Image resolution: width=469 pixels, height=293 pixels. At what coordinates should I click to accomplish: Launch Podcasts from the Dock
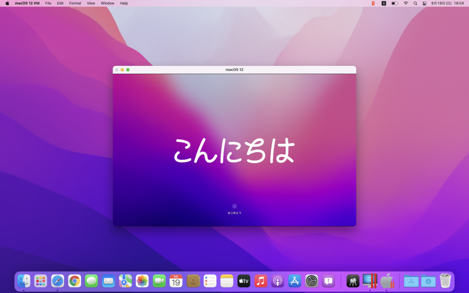[278, 281]
